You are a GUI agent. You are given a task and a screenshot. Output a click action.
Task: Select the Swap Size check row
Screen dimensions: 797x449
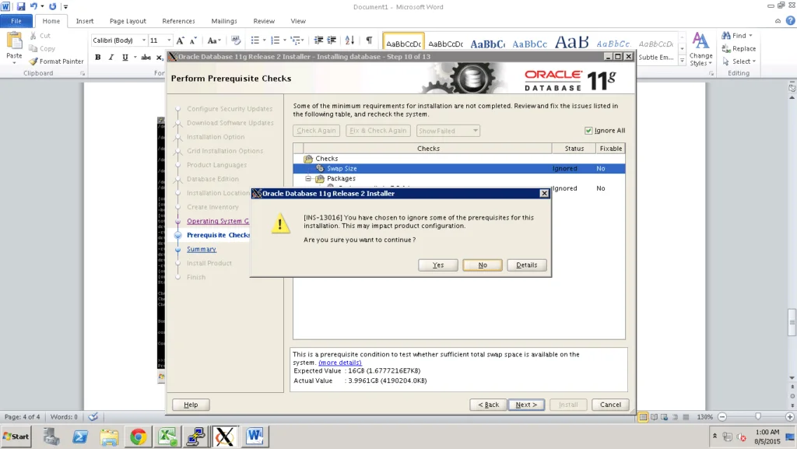pyautogui.click(x=459, y=169)
